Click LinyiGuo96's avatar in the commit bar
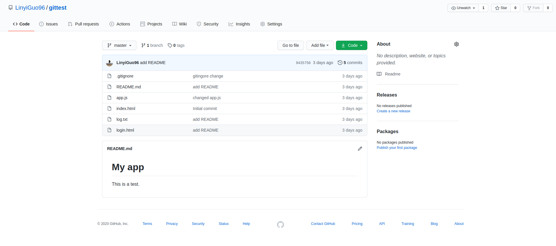 (109, 63)
